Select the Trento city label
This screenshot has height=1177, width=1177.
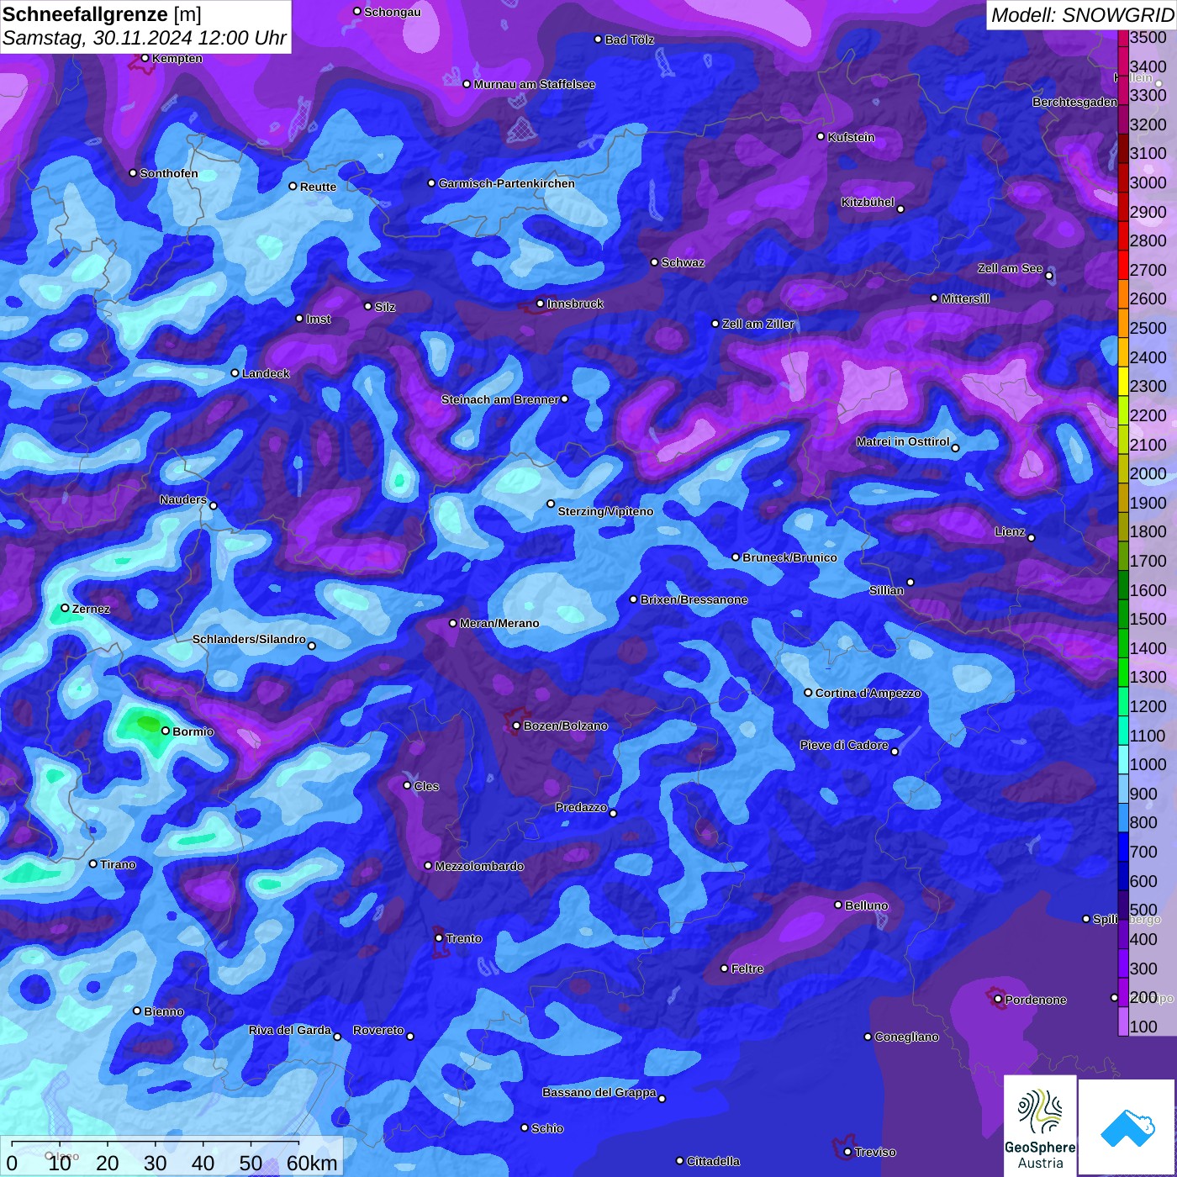click(x=464, y=938)
